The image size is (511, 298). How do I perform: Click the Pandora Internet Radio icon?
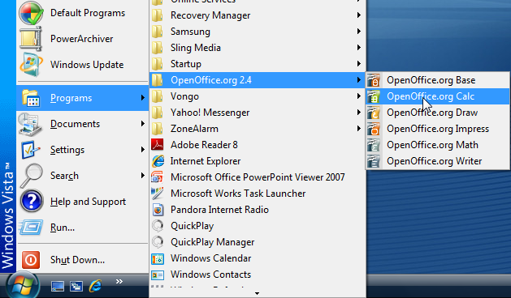click(x=158, y=210)
